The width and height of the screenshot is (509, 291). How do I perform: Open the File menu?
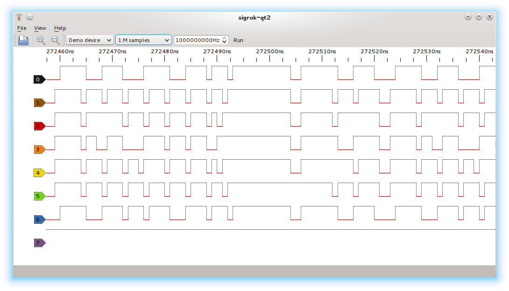22,28
